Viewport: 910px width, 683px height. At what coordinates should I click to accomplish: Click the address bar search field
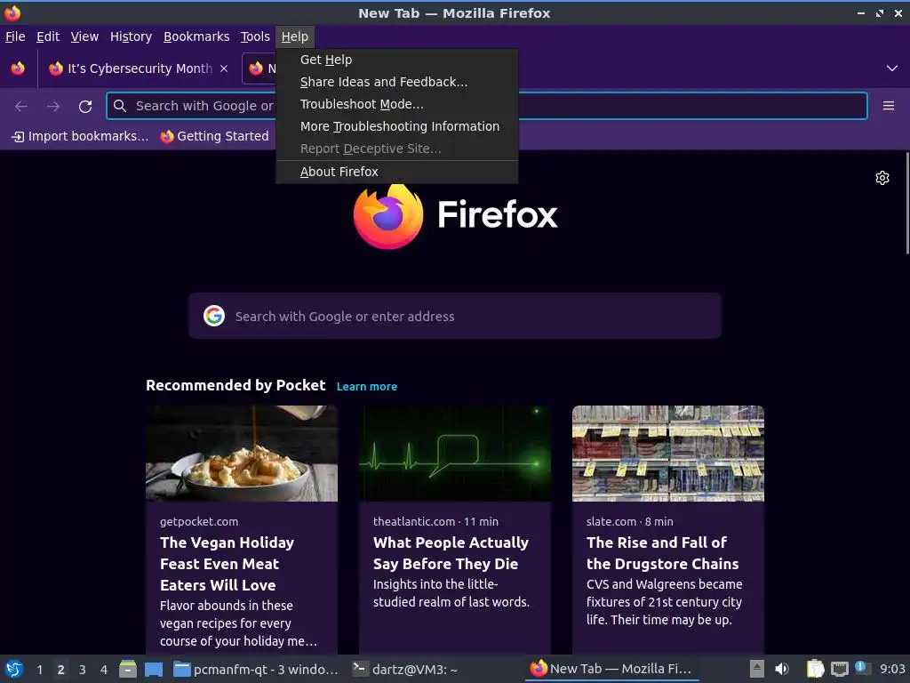pos(486,106)
